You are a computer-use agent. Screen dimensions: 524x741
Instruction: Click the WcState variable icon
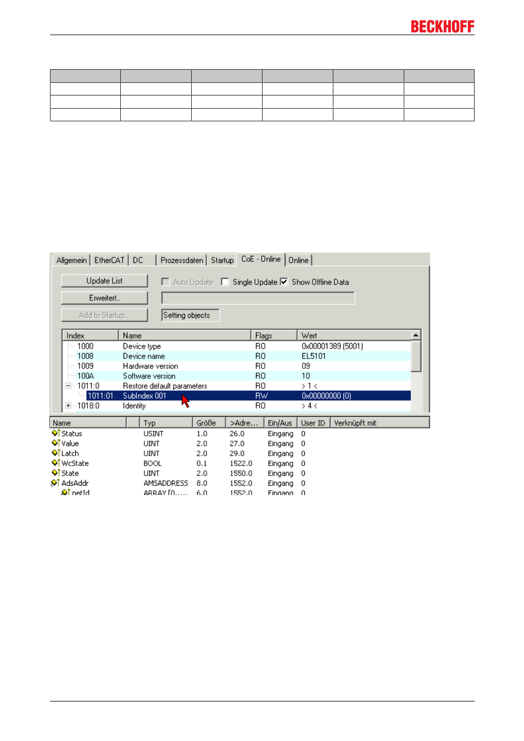55,463
